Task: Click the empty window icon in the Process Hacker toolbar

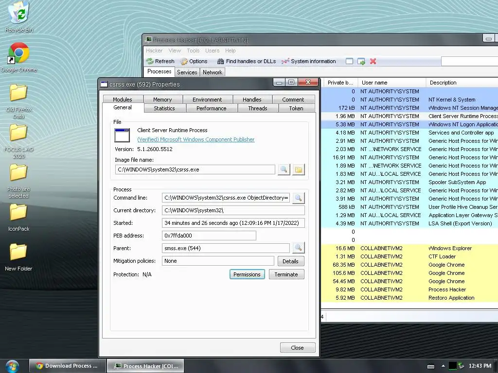Action: click(x=349, y=61)
